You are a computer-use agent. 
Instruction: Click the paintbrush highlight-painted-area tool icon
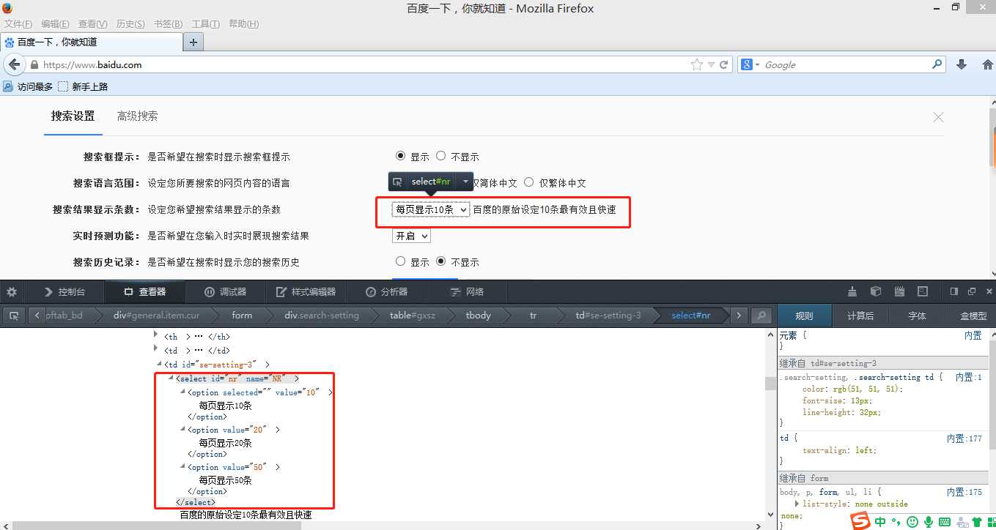coord(852,291)
